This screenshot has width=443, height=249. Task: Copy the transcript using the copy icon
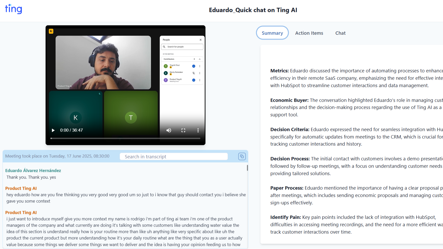(242, 156)
